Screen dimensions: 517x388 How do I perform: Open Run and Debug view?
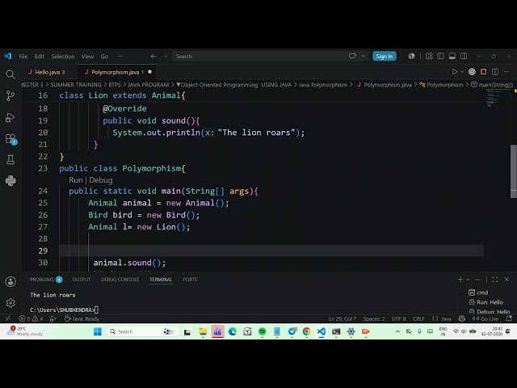11,117
